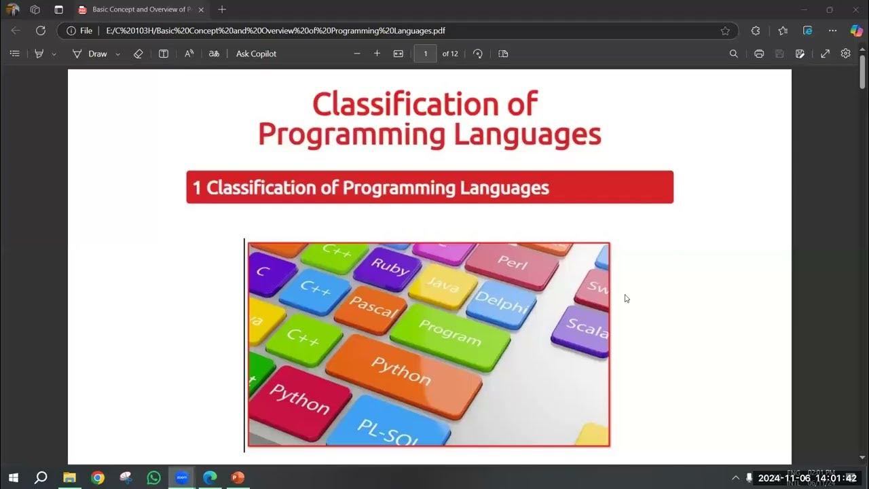
Task: Start Read aloud in PDF toolbar
Action: click(189, 54)
